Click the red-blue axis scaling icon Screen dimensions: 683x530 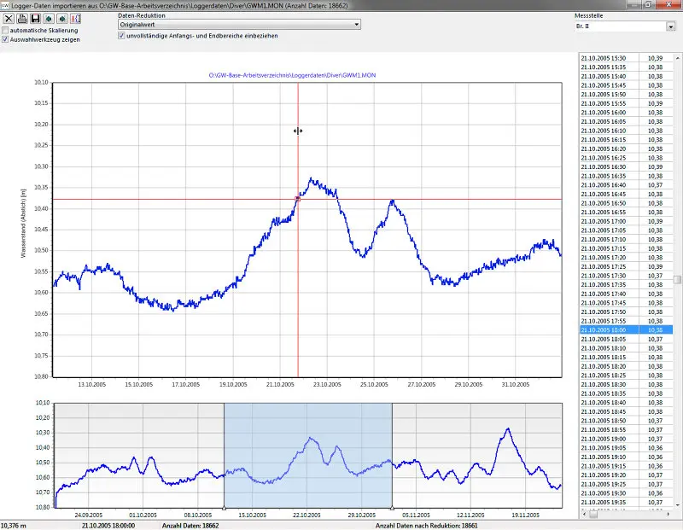76,18
